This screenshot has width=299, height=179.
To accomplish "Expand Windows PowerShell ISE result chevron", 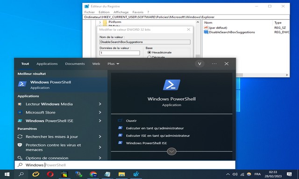I will (x=100, y=121).
